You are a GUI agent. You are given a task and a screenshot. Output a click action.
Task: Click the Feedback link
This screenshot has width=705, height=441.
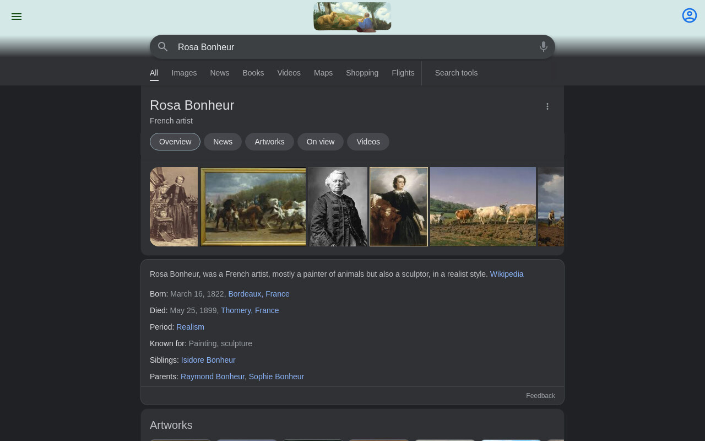[540, 396]
